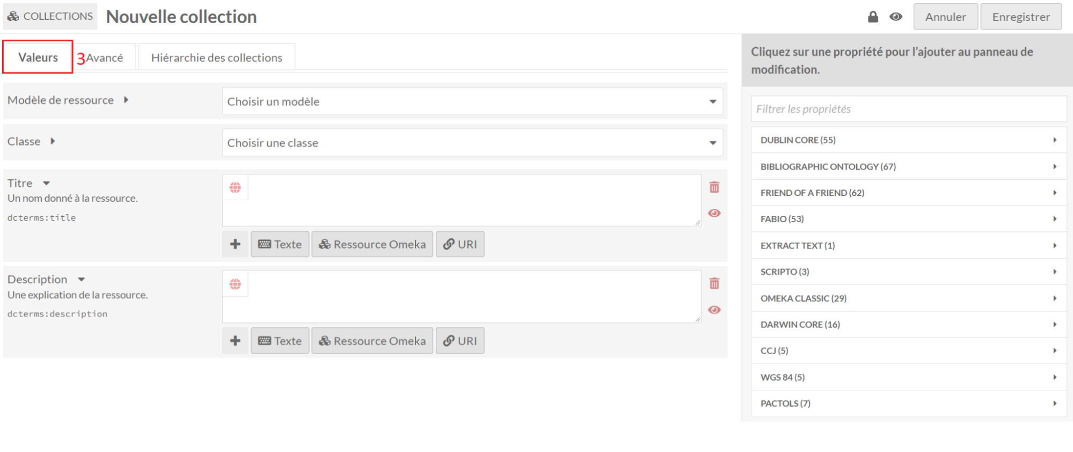Click the plus icon under Description
The width and height of the screenshot is (1073, 452).
(x=235, y=341)
